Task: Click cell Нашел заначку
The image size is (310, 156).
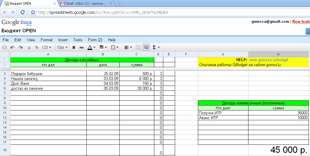Action: tap(48, 78)
